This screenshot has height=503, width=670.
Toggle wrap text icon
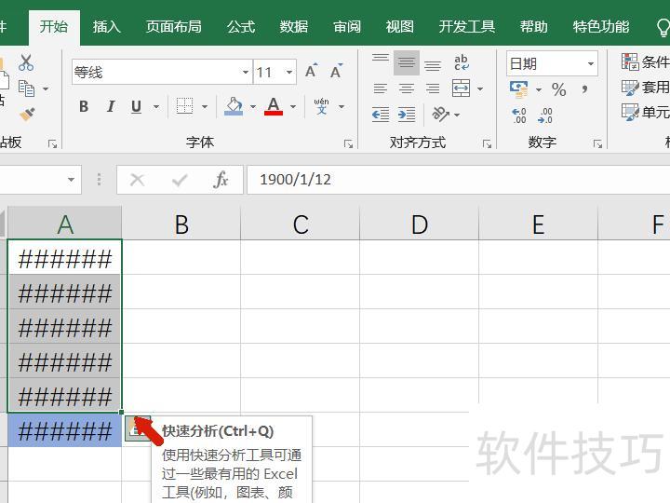point(462,63)
